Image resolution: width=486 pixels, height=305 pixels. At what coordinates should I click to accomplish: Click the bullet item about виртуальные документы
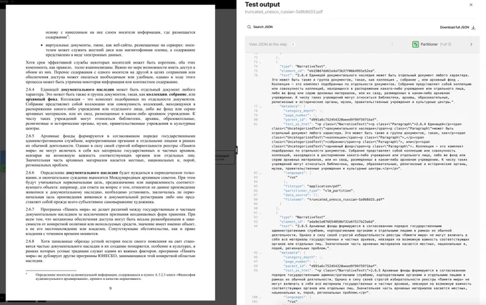point(120,50)
